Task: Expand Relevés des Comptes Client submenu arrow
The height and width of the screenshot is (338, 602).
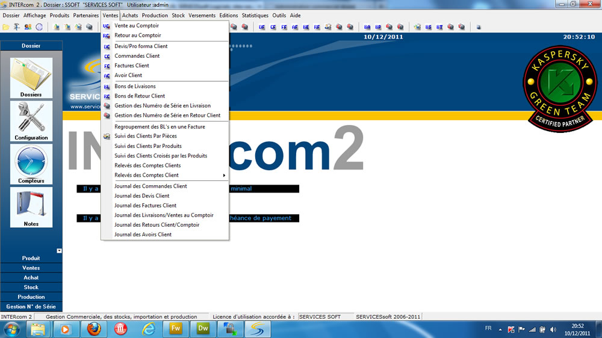Action: pyautogui.click(x=224, y=176)
